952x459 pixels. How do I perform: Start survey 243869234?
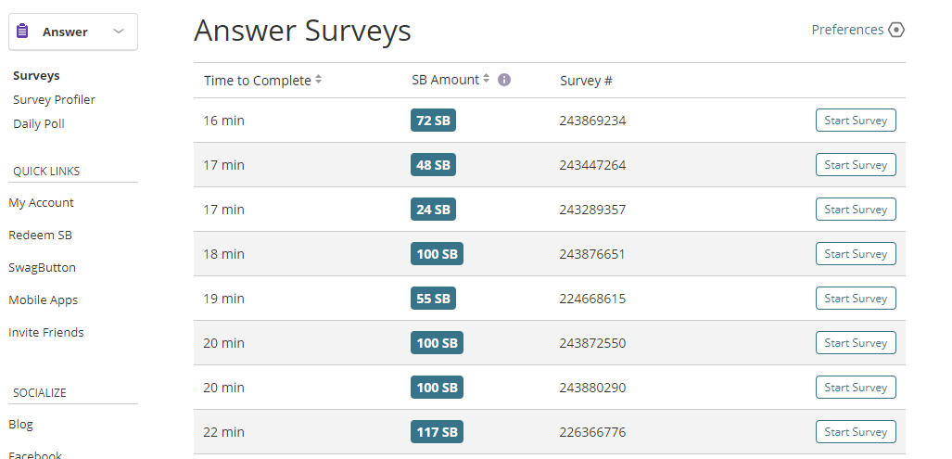pyautogui.click(x=856, y=121)
